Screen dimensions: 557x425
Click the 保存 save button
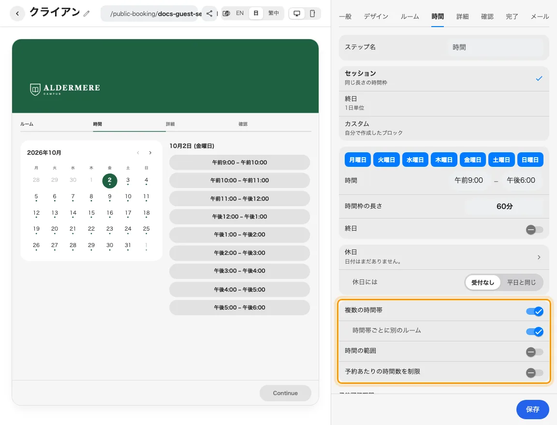point(532,410)
